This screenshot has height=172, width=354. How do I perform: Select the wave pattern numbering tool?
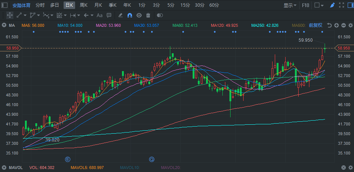tap(46, 15)
